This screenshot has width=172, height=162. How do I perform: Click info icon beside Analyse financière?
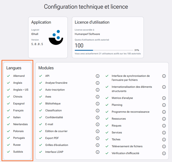tap(98, 83)
